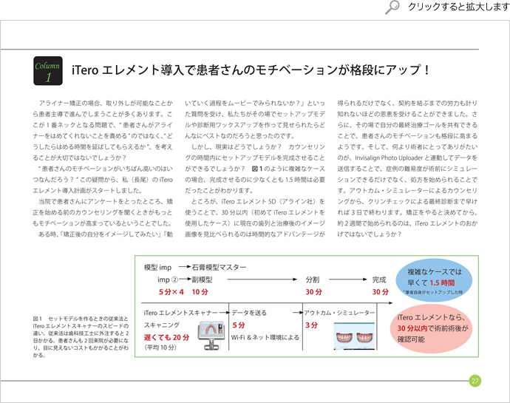Click the magnifying glass zoom icon

tap(392, 7)
